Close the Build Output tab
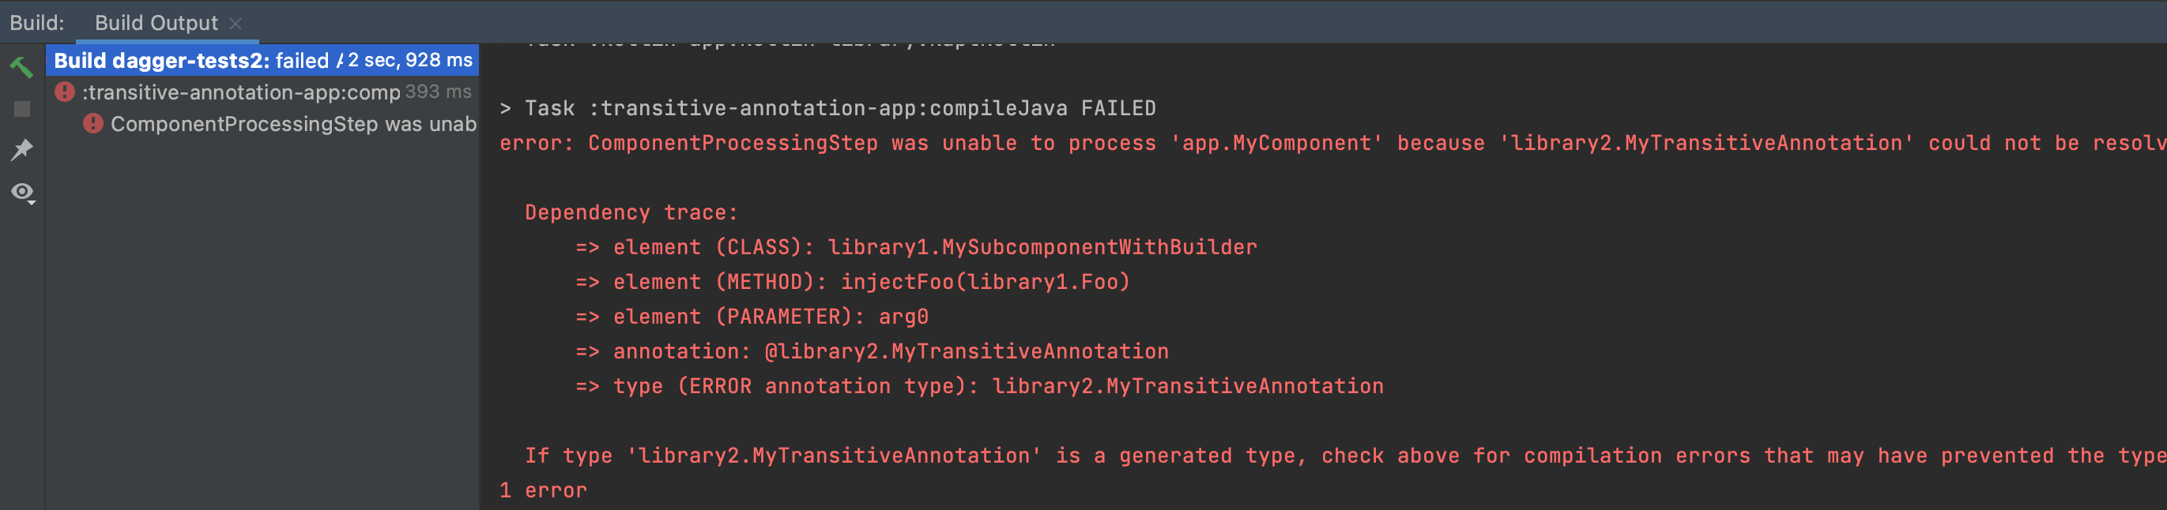The width and height of the screenshot is (2167, 510). (238, 23)
